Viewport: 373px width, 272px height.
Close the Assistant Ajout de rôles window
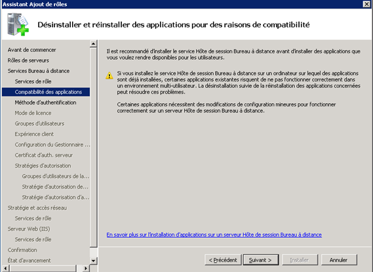point(366,4)
